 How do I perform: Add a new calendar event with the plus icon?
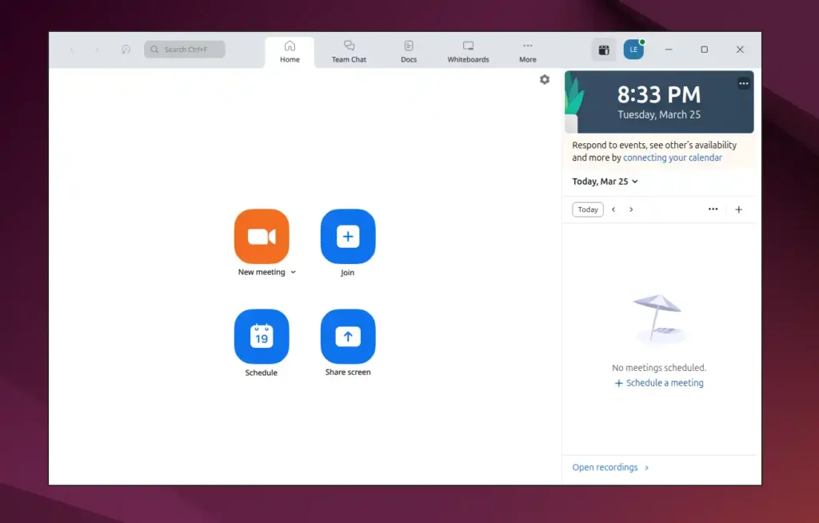[x=738, y=209]
